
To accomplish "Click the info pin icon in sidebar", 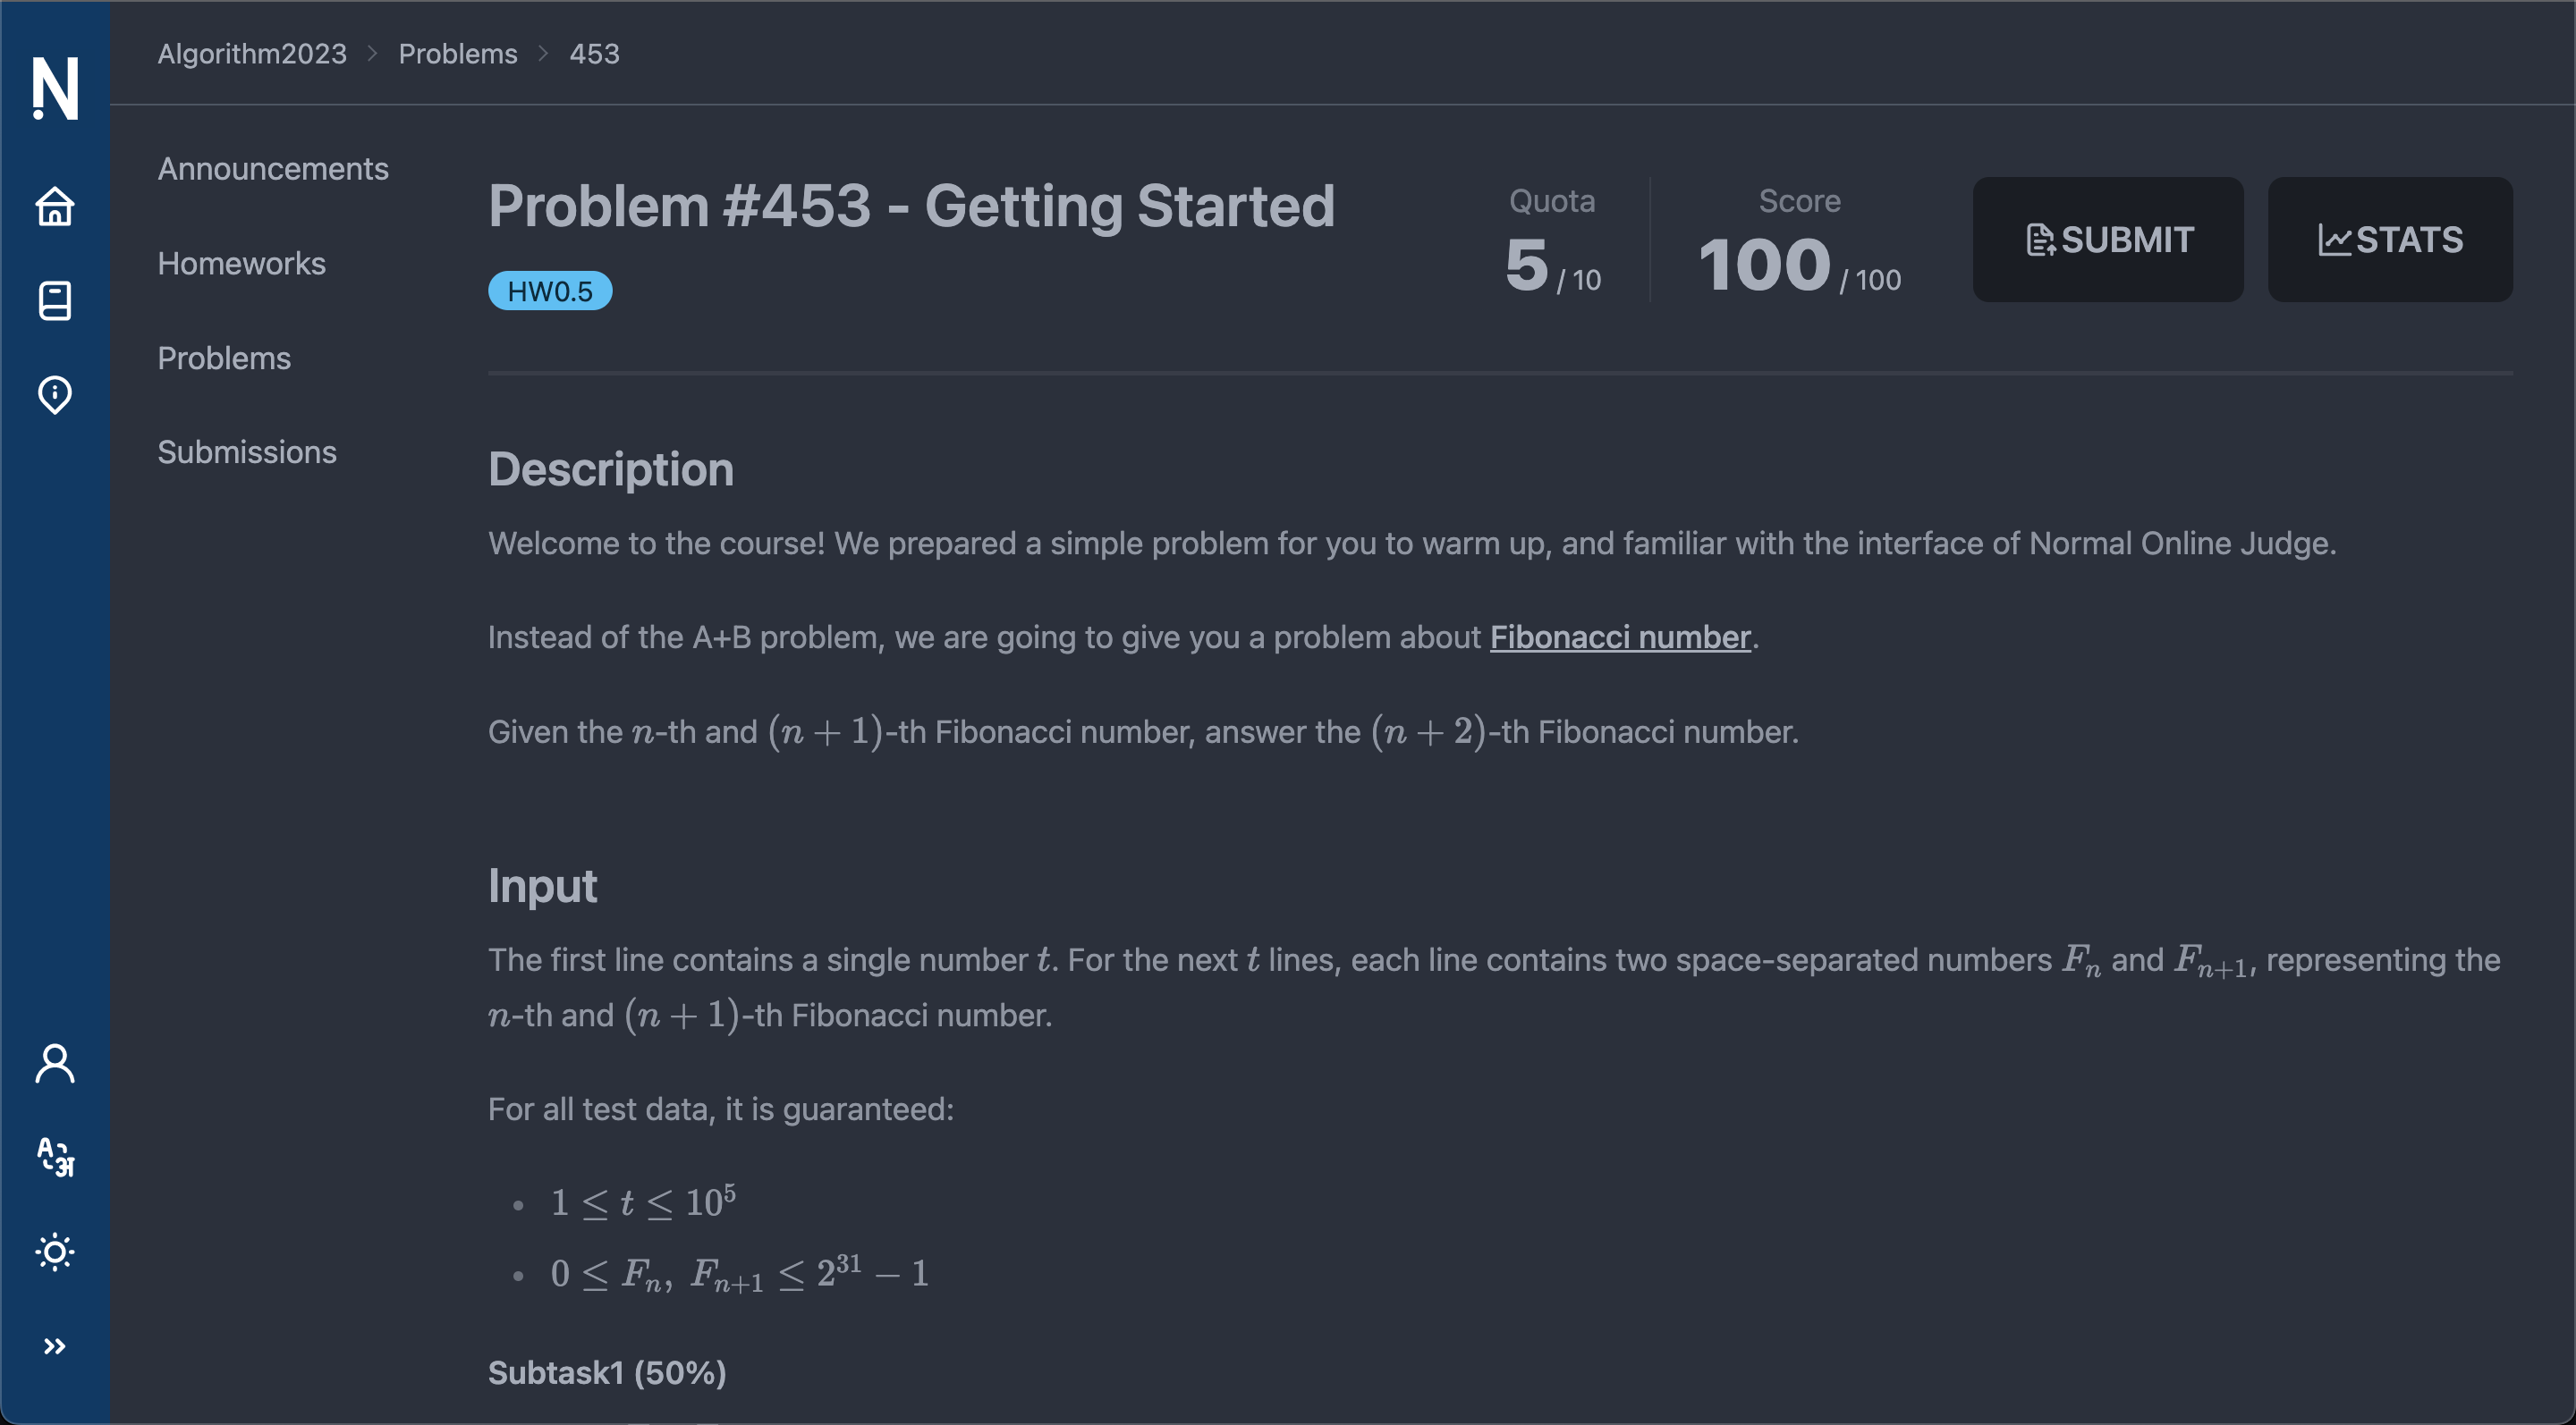I will (x=55, y=395).
